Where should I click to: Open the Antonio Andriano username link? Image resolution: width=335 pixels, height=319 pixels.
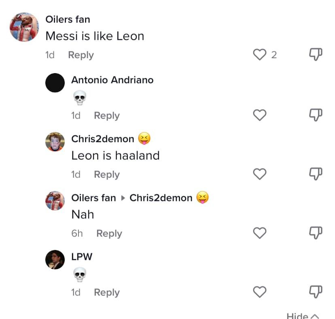pos(112,80)
